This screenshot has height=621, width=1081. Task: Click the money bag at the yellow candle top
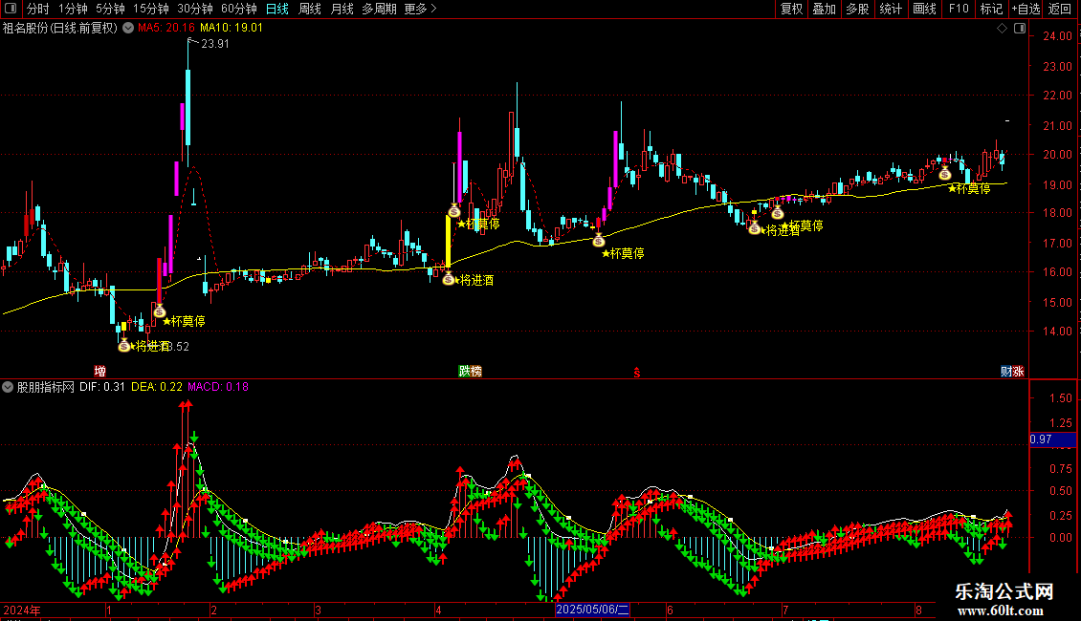454,210
